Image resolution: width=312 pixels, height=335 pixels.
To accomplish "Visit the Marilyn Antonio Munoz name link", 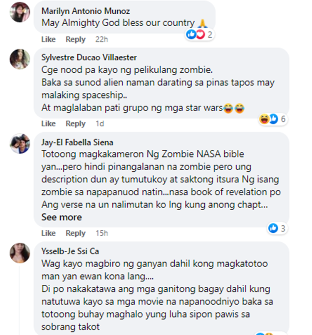I will [86, 11].
